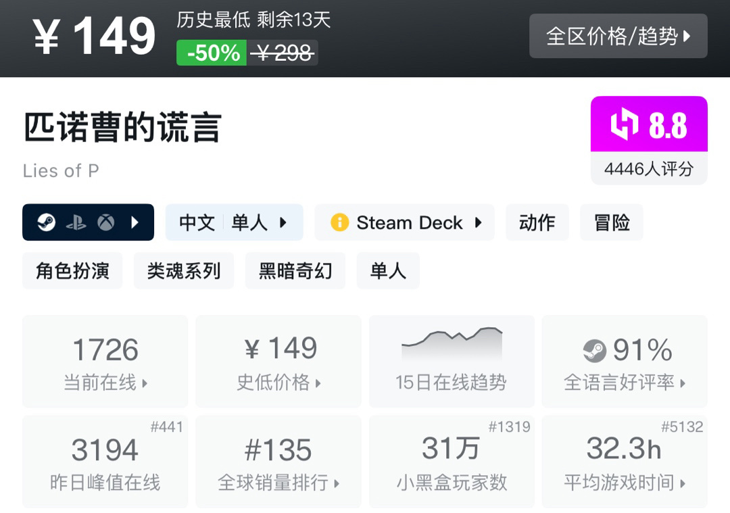This screenshot has width=730, height=513.
Task: Expand the platforms list arrow
Action: point(135,222)
